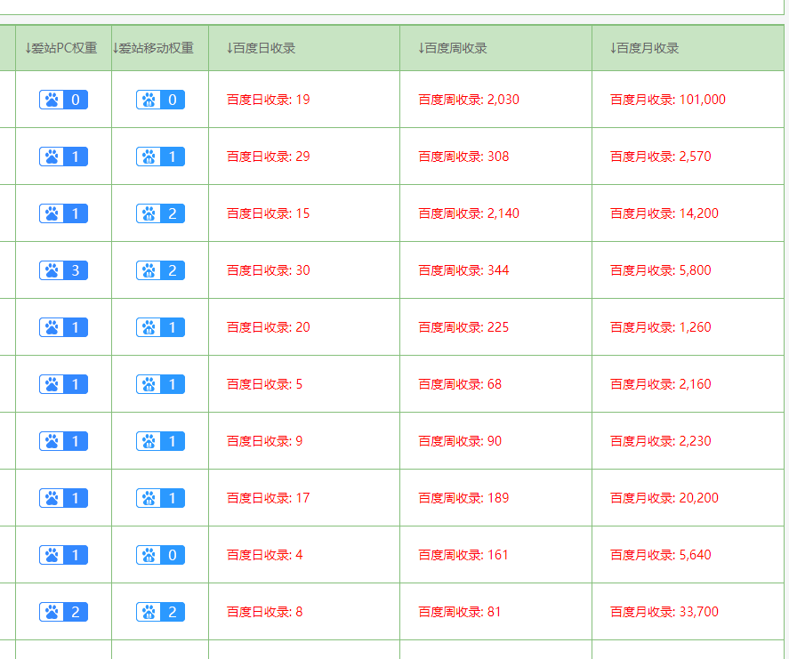Click PC weight badge in row with 百度日收录: 20
The height and width of the screenshot is (659, 789).
[x=63, y=327]
